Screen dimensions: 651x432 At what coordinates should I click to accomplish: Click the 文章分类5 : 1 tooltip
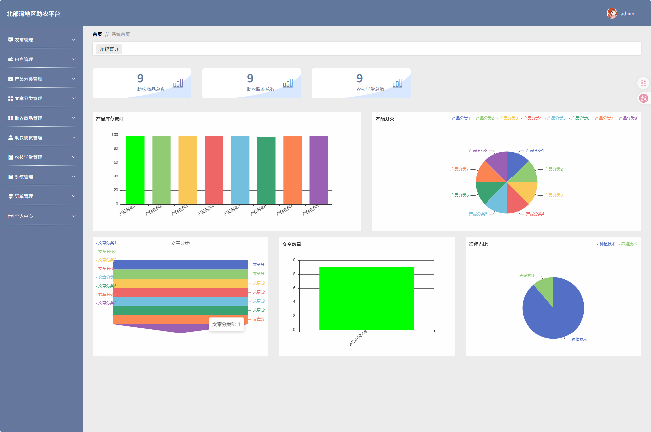point(226,324)
